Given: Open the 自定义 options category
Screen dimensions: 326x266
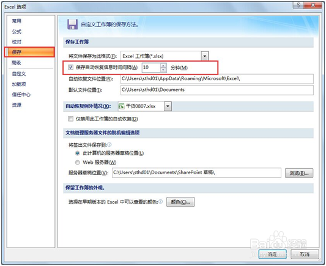Looking at the screenshot, I should tap(19, 74).
